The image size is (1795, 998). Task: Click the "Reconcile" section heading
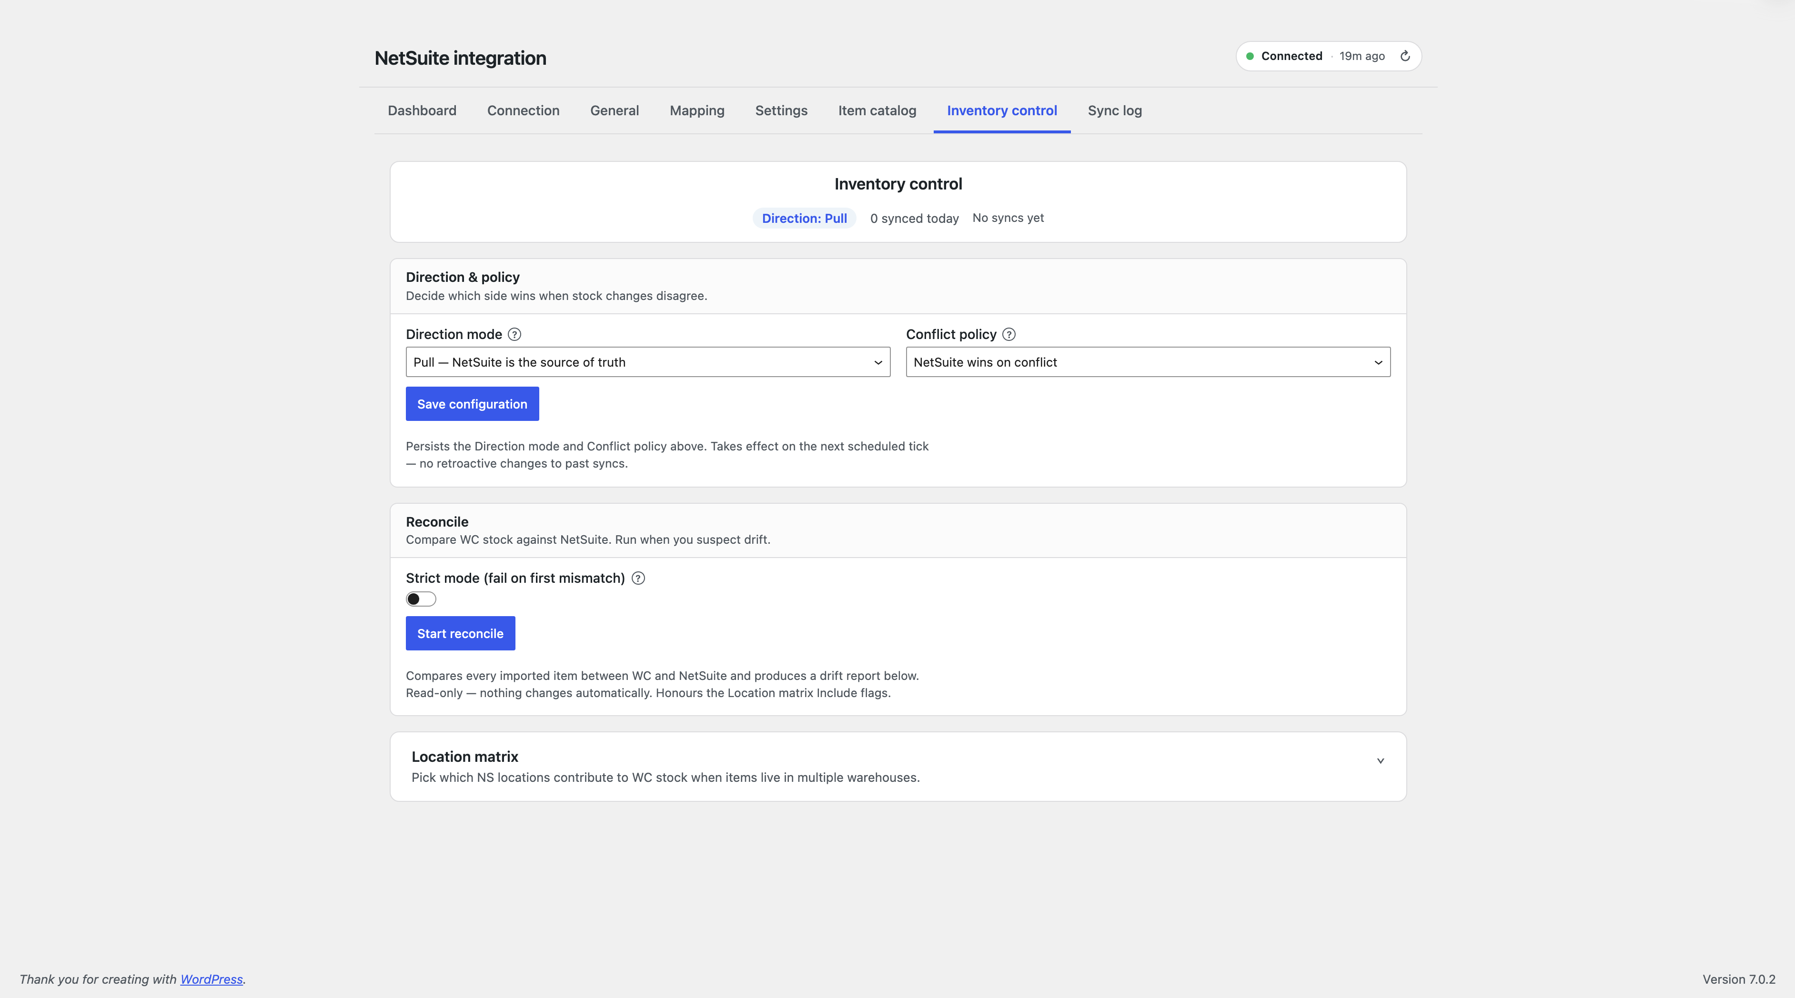437,522
